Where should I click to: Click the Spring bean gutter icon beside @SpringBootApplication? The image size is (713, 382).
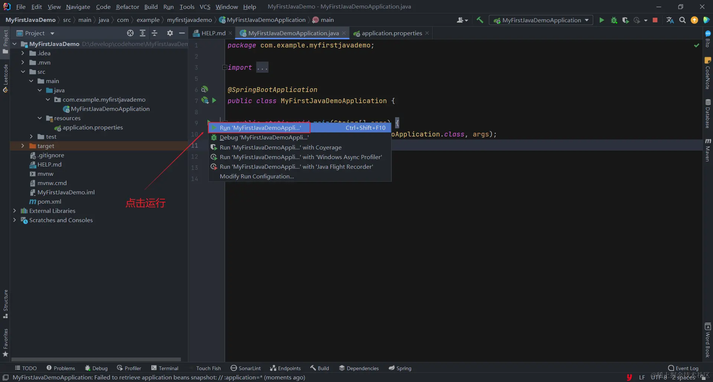[x=205, y=89]
